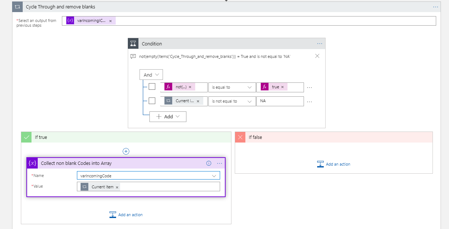Viewport: 449px width, 229px height.
Task: Close the Condition comment with X
Action: pyautogui.click(x=317, y=56)
